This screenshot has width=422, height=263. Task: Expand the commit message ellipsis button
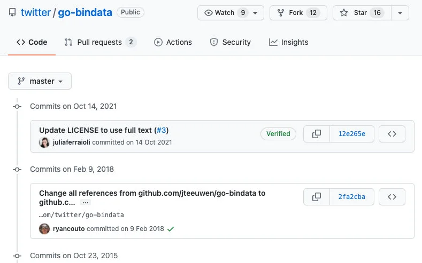(86, 202)
